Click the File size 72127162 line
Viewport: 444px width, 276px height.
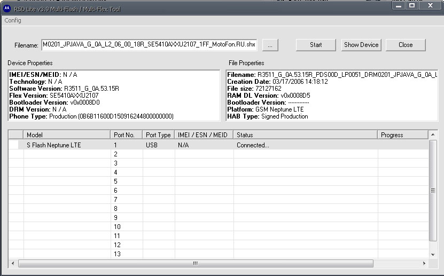click(x=254, y=89)
